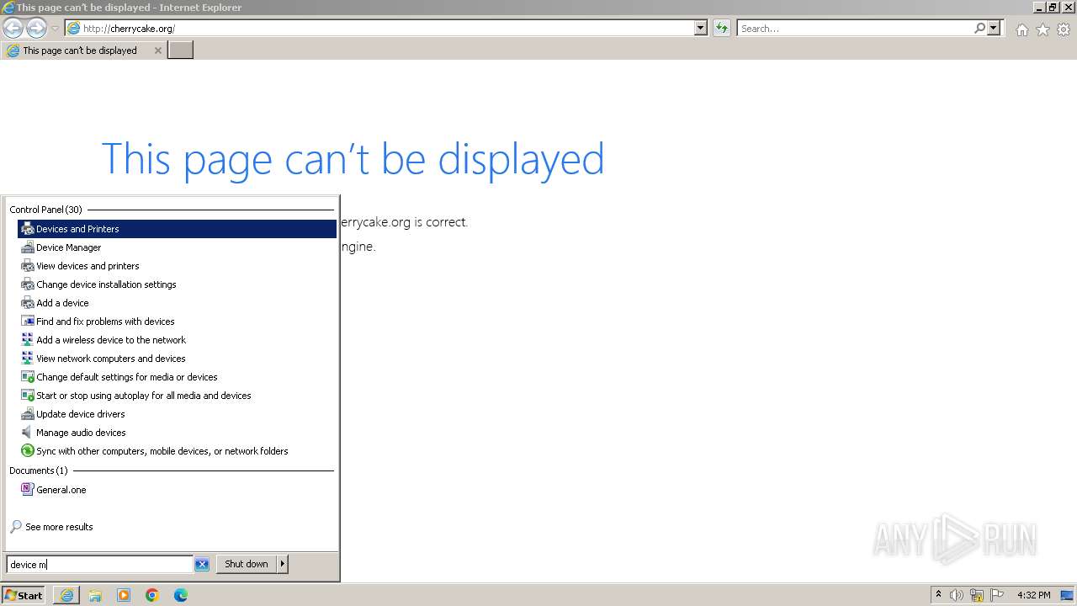The image size is (1077, 606).
Task: Close the current browser tab
Action: coord(157,50)
